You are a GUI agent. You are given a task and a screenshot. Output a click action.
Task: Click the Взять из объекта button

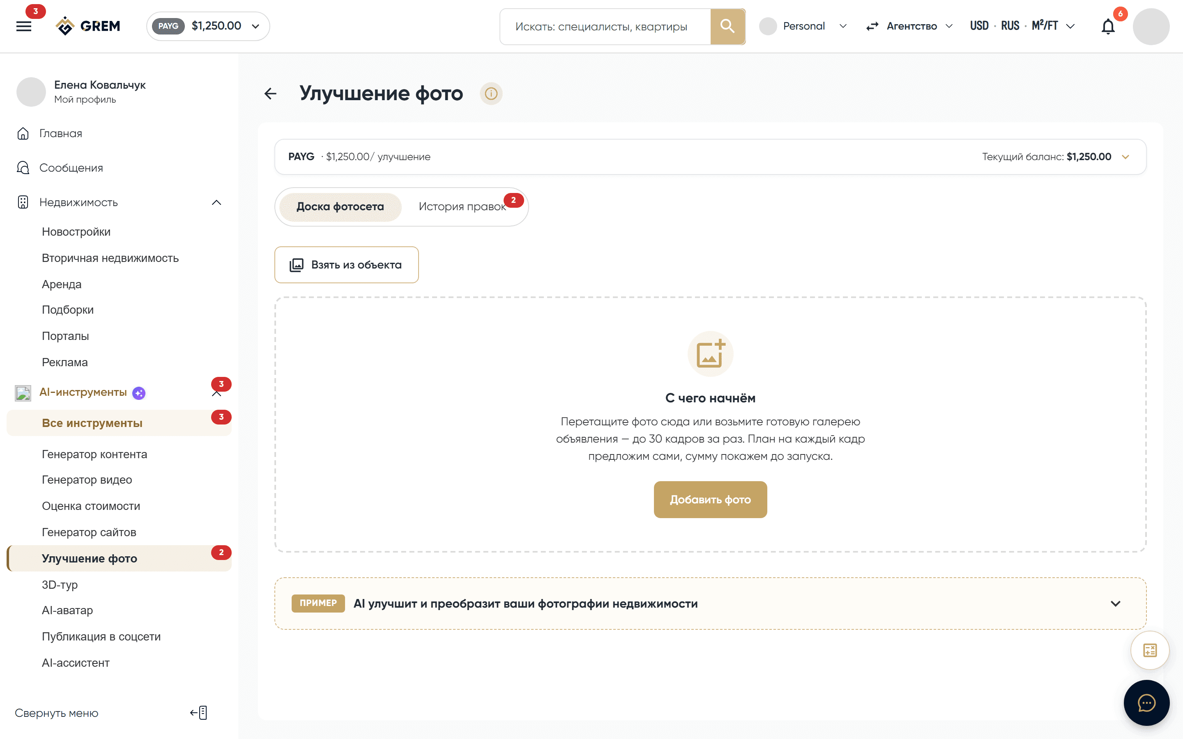347,265
